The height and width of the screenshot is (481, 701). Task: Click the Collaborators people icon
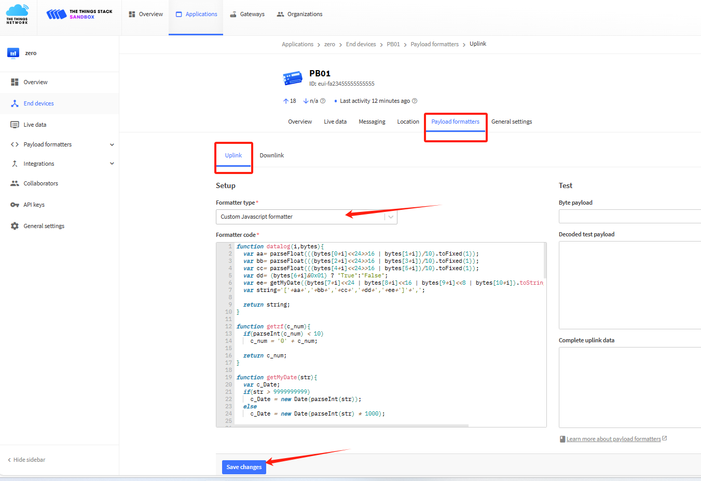point(15,183)
